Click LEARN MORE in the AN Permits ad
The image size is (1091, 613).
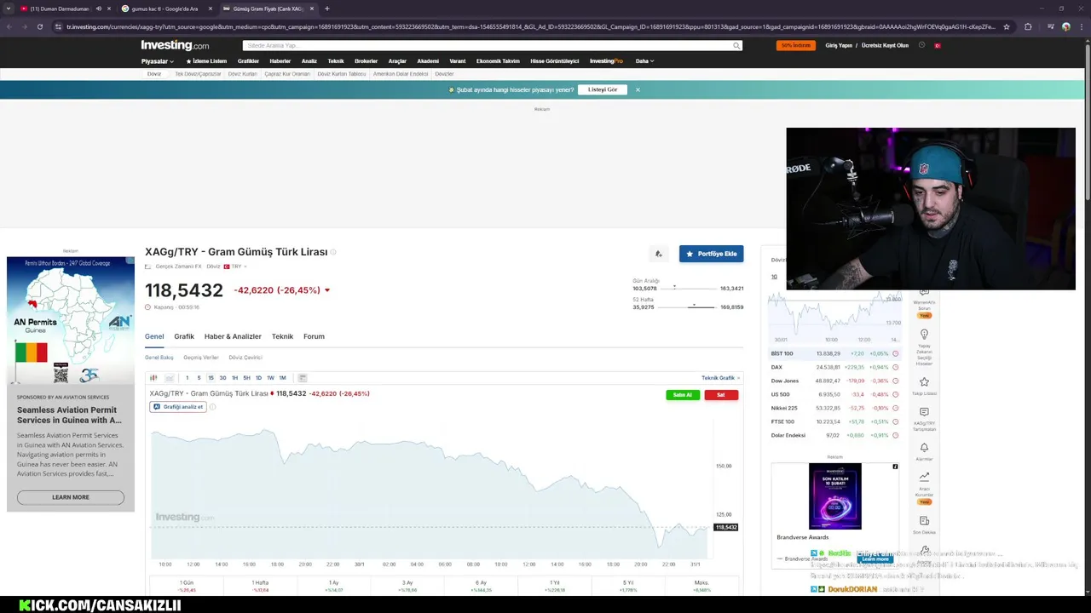click(x=71, y=497)
